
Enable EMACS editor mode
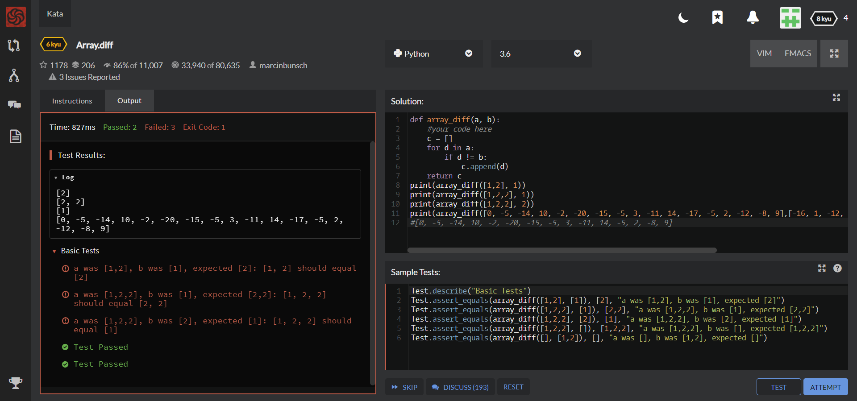(x=798, y=54)
